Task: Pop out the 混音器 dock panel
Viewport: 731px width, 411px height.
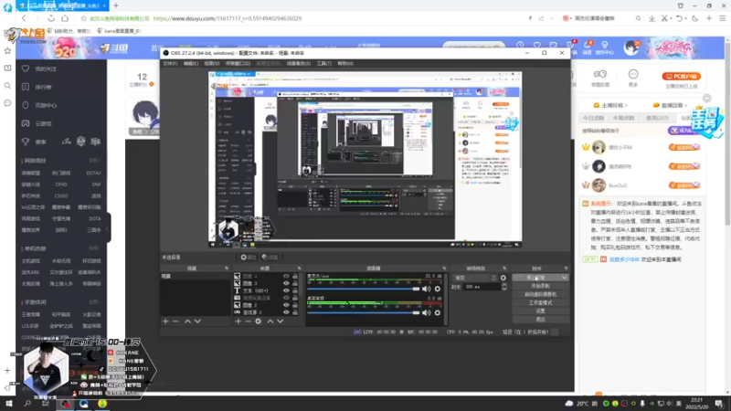Action: pyautogui.click(x=444, y=269)
